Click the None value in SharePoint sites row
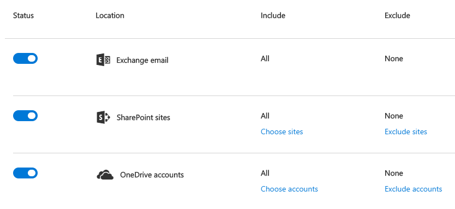This screenshot has height=209, width=455. pos(394,116)
